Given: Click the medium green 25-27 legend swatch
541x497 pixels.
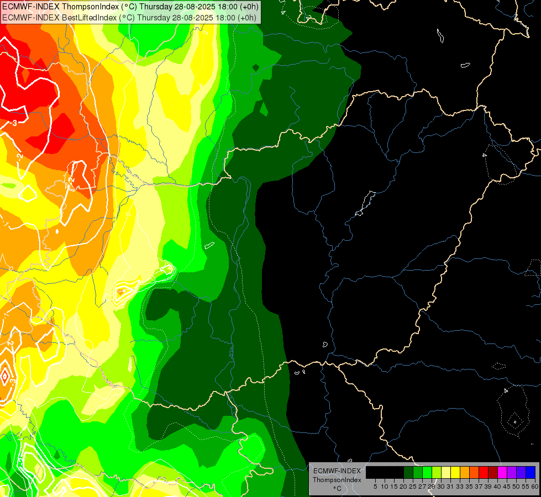Looking at the screenshot, I should click(x=418, y=472).
